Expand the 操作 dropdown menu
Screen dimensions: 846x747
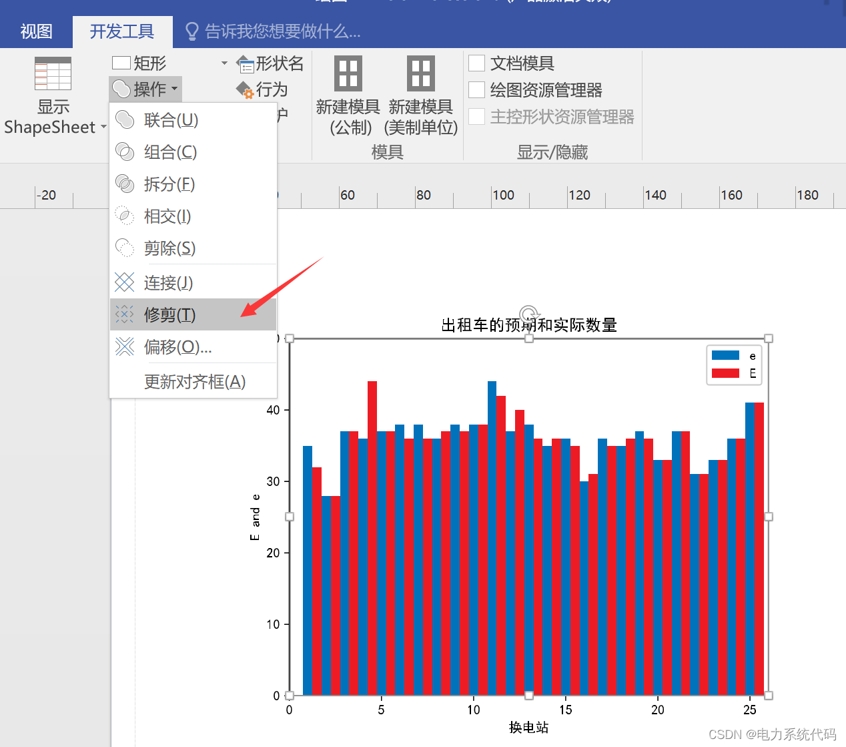(x=174, y=89)
